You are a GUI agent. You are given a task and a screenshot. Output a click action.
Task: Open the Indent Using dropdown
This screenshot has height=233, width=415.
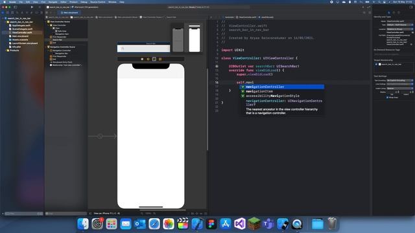[x=400, y=88]
